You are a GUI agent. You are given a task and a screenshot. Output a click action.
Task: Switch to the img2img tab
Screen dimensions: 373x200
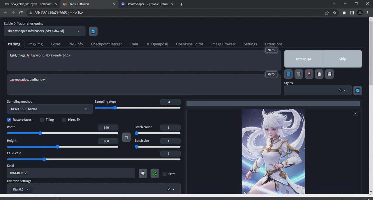point(35,44)
